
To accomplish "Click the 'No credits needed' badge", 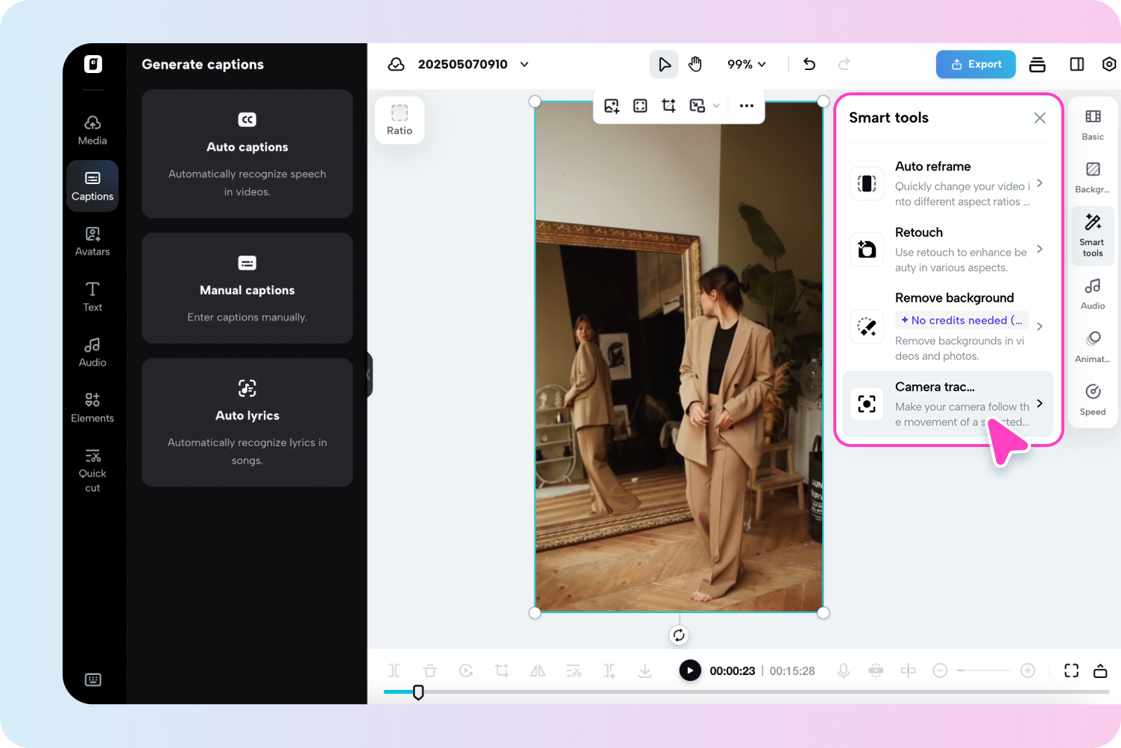I will pyautogui.click(x=961, y=320).
